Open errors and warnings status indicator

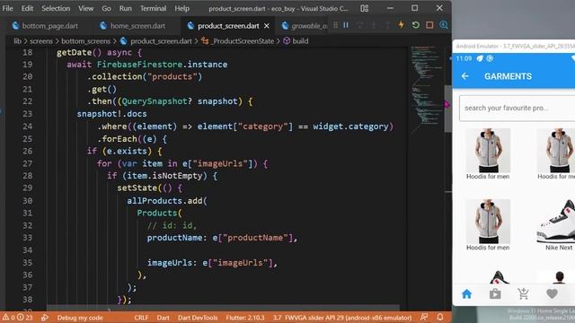[18, 318]
